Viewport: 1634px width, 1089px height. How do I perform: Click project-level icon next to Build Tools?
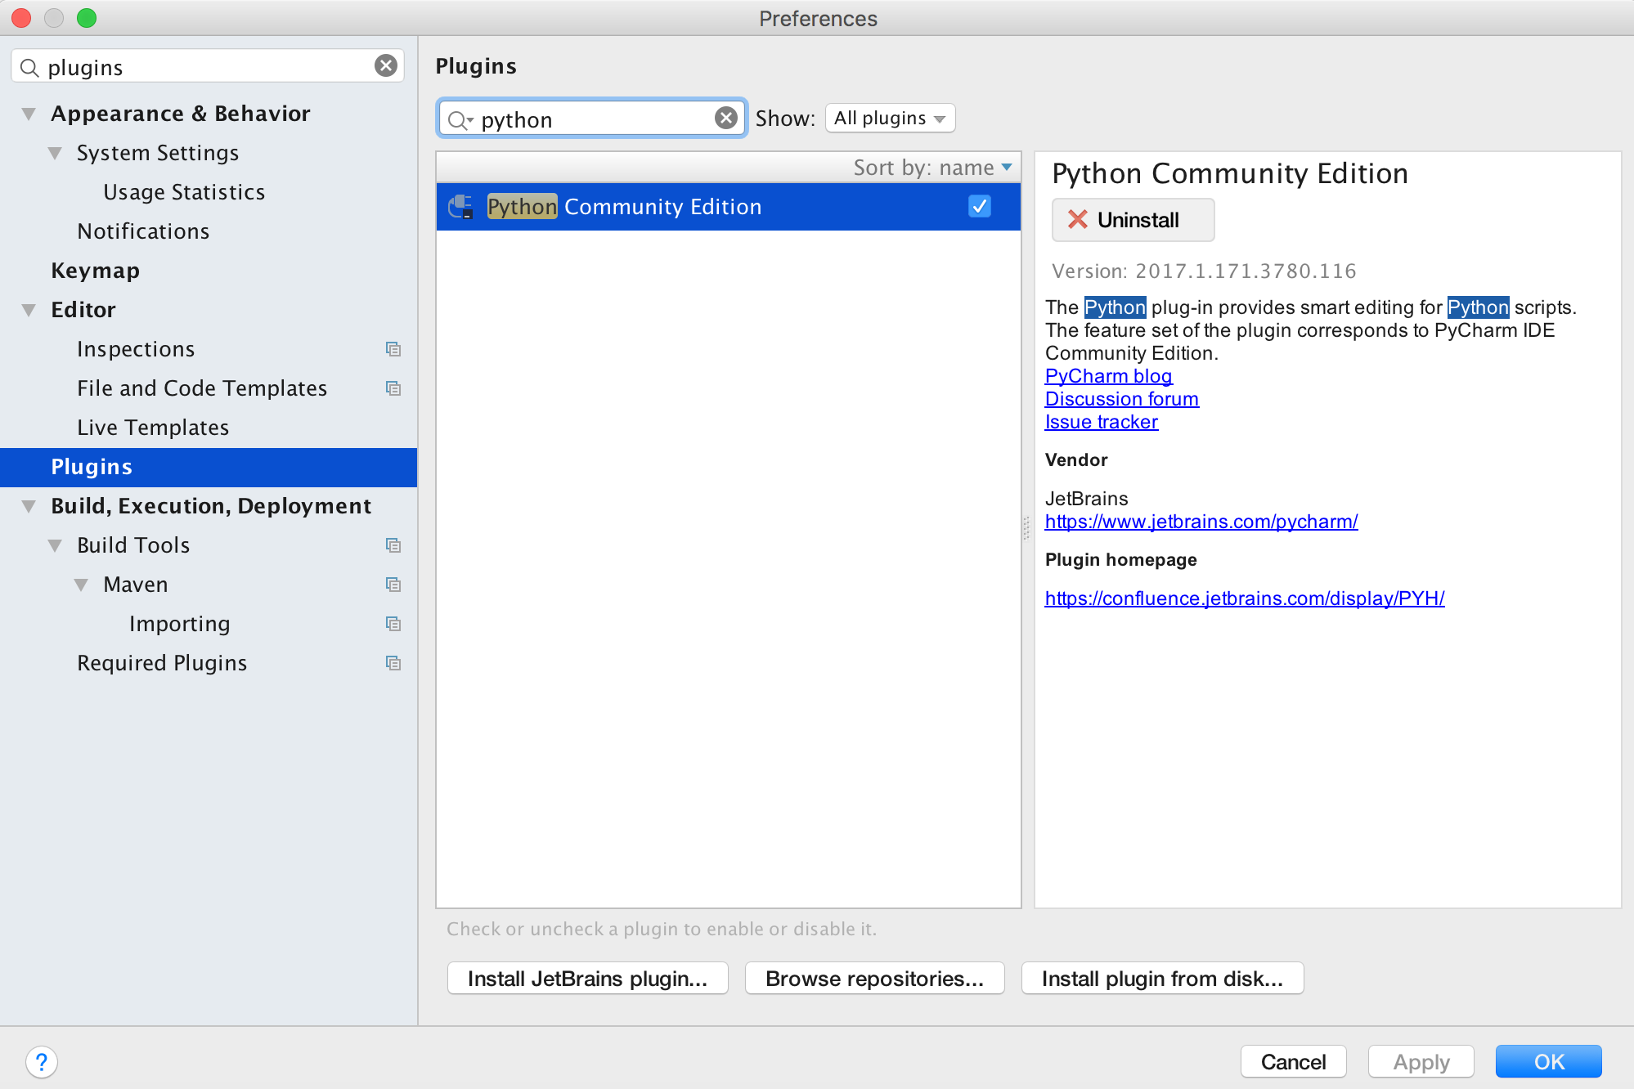coord(393,545)
